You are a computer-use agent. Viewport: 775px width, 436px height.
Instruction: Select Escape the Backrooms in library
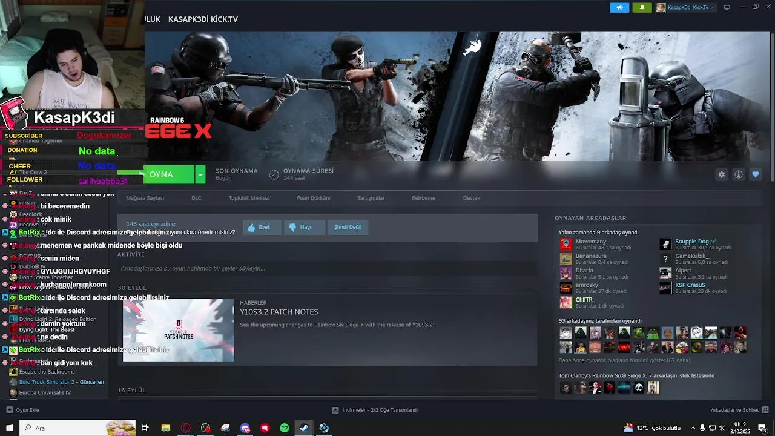coord(47,372)
